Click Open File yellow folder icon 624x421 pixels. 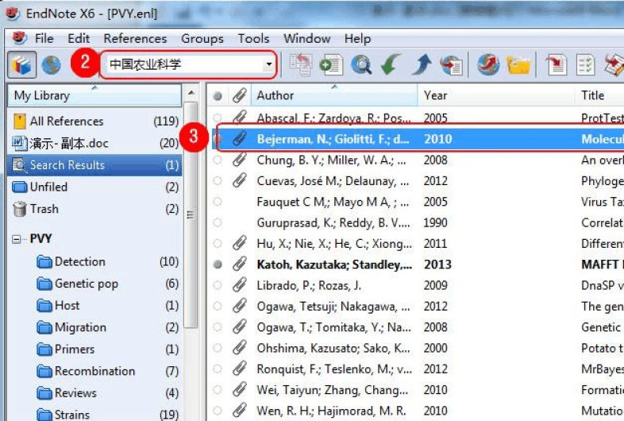point(518,65)
